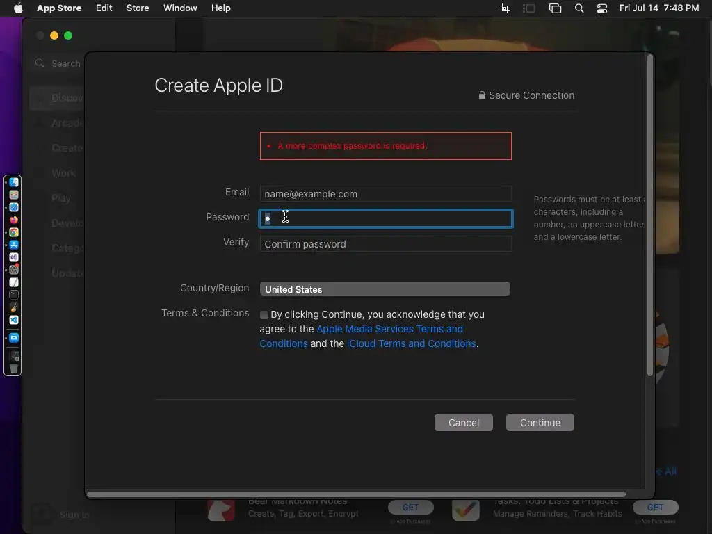This screenshot has width=712, height=534.
Task: Click the dimmed sidebar-layout menu bar icon
Action: (529, 8)
